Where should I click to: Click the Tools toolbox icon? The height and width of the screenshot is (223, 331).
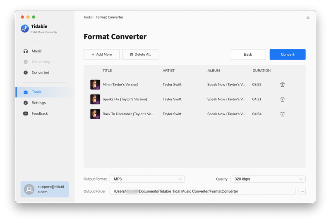[26, 92]
